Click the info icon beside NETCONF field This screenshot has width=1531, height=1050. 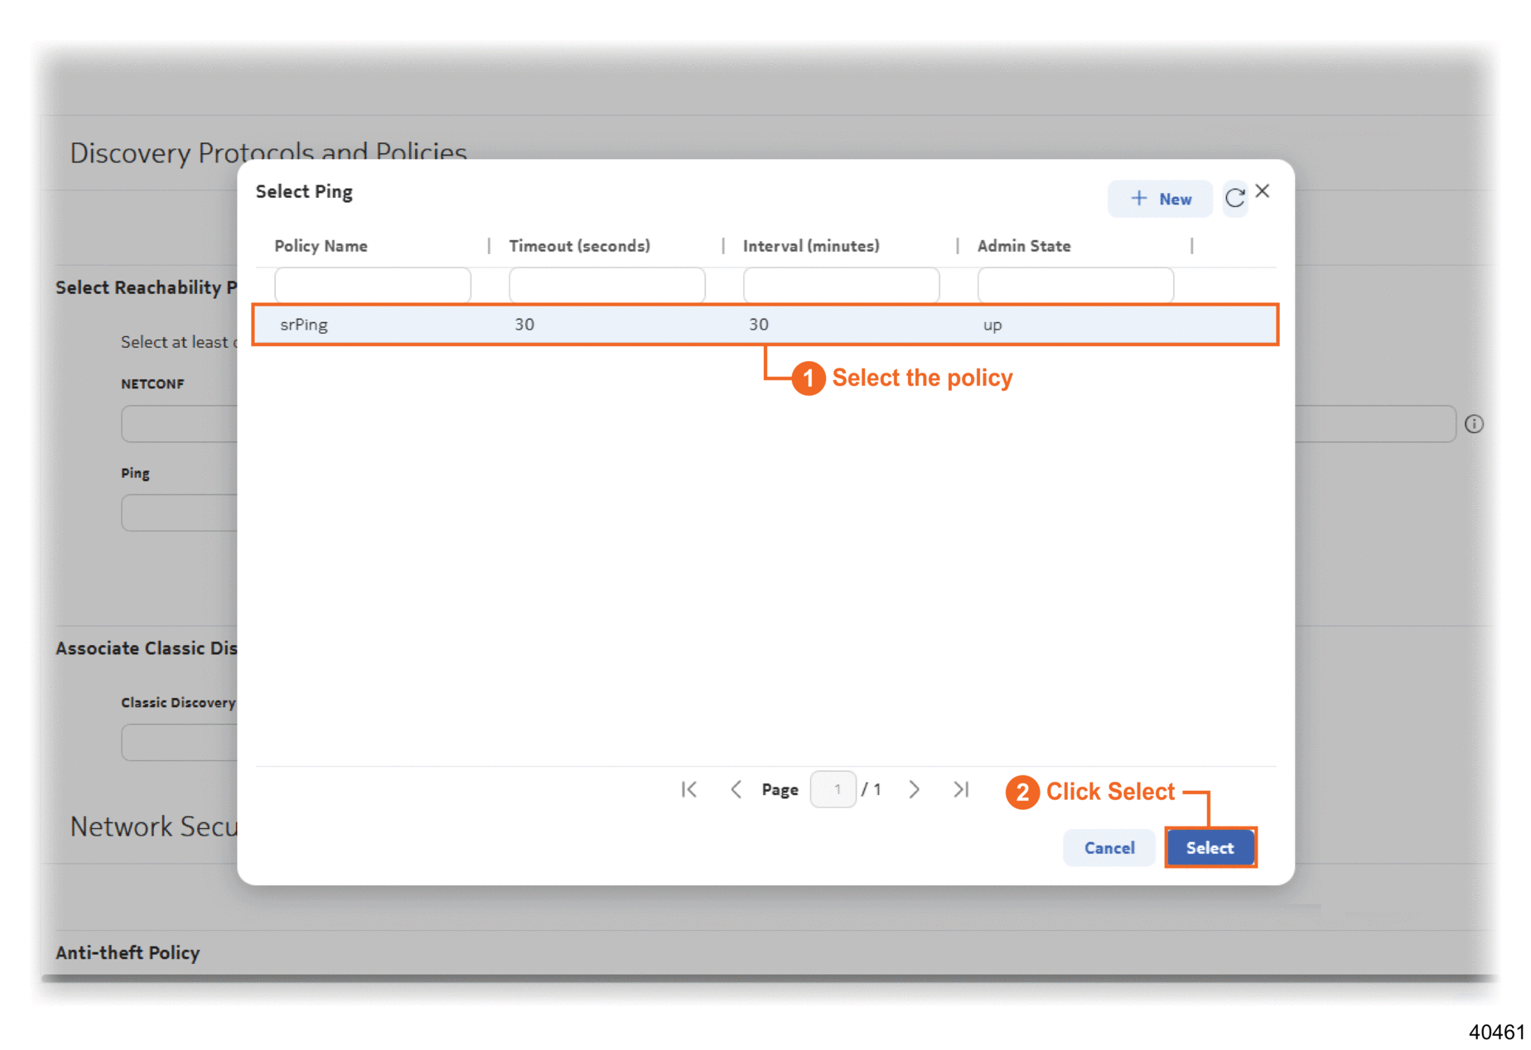[x=1474, y=424]
